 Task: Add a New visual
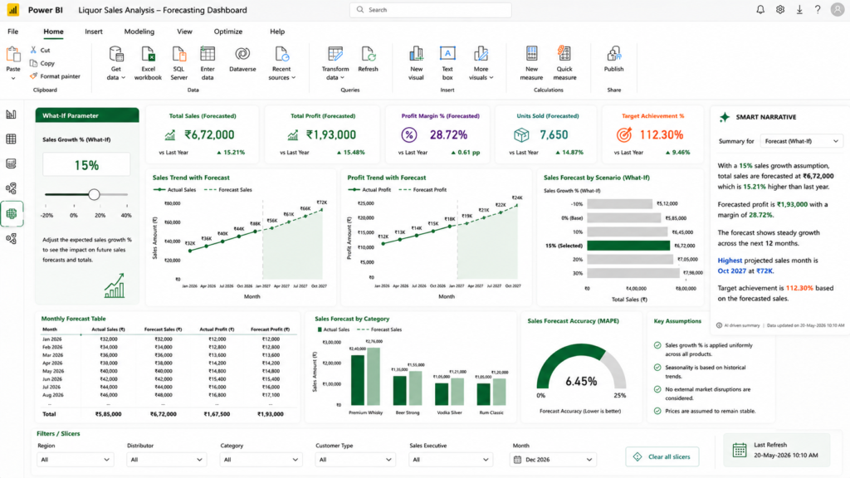pos(416,63)
